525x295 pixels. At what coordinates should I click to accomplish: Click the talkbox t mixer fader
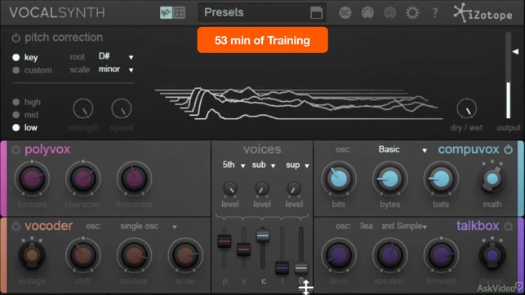[282, 268]
